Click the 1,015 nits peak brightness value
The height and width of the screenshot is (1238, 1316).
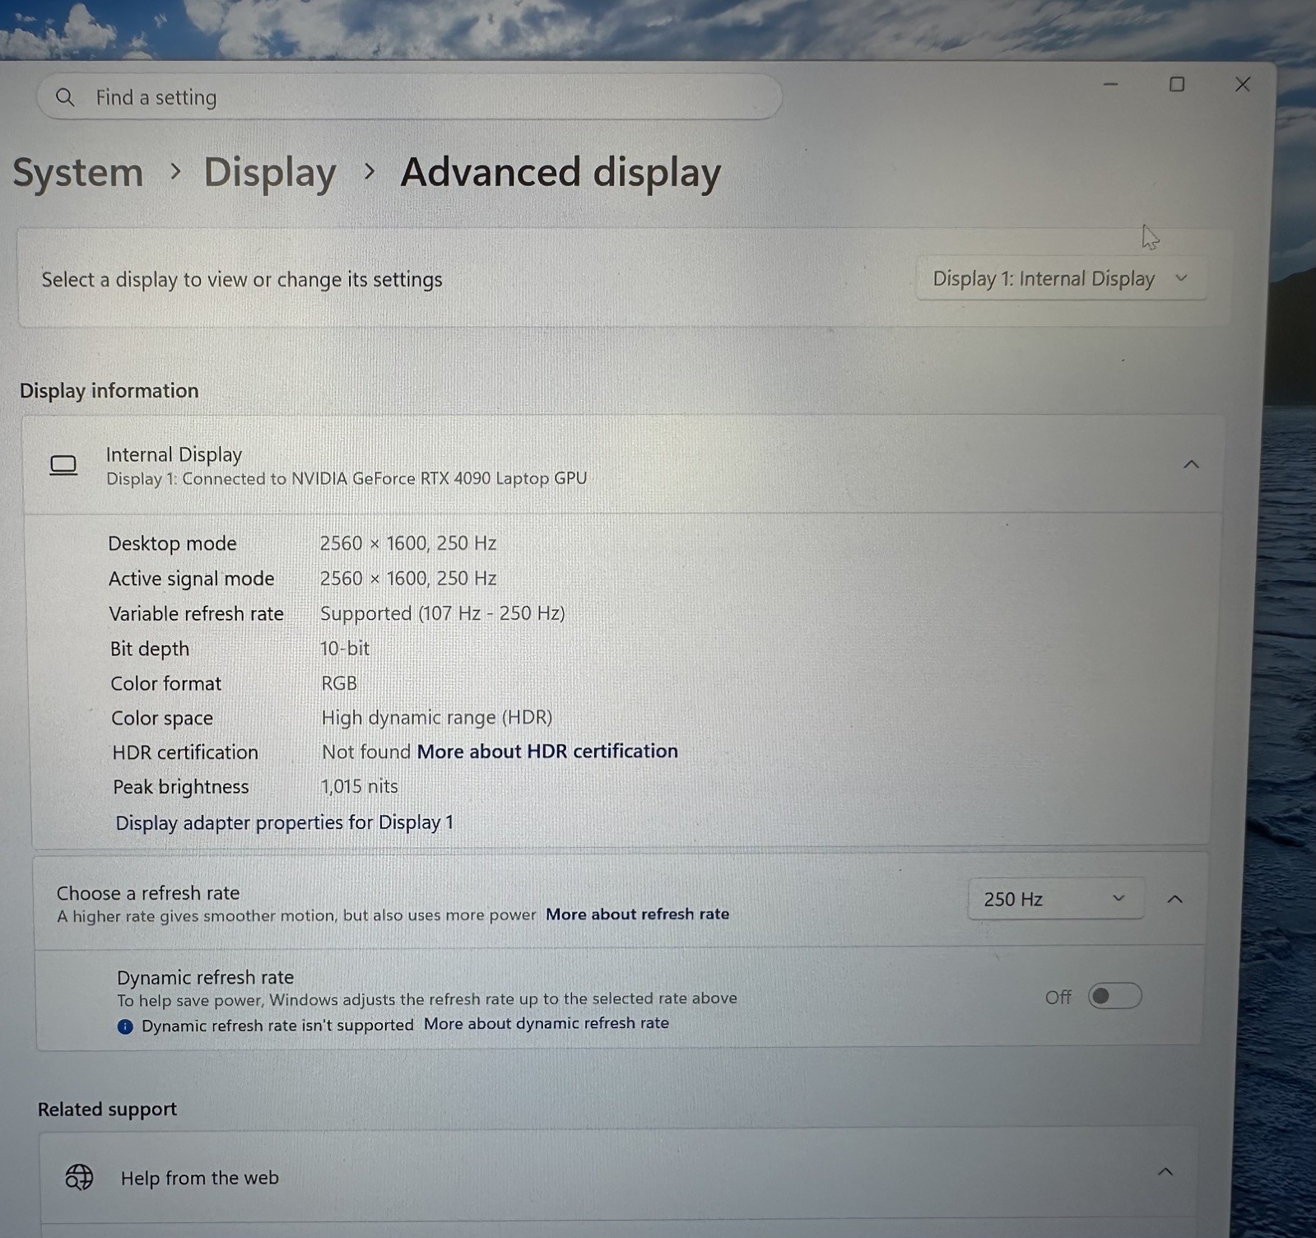(x=360, y=787)
